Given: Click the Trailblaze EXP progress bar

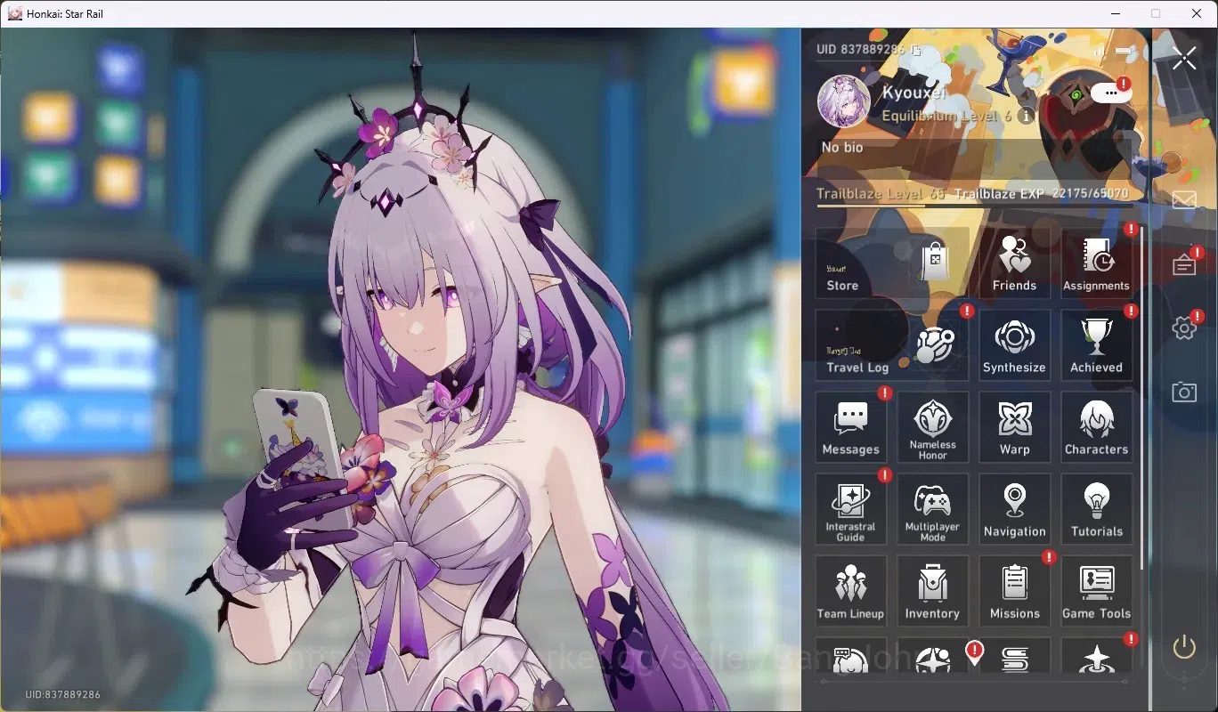Looking at the screenshot, I should pos(973,206).
